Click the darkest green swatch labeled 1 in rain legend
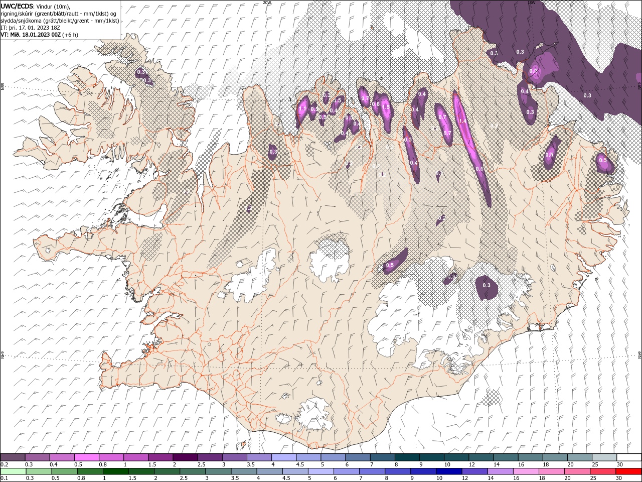 click(116, 472)
